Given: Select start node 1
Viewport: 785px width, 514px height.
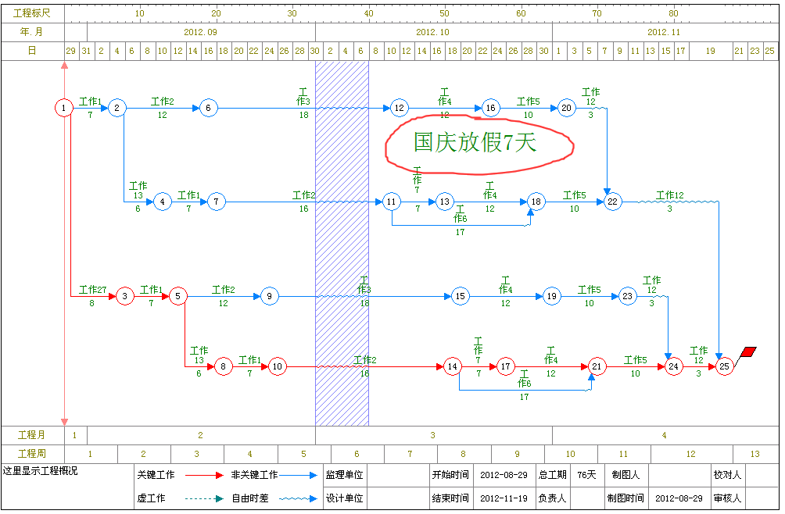Looking at the screenshot, I should click(63, 108).
